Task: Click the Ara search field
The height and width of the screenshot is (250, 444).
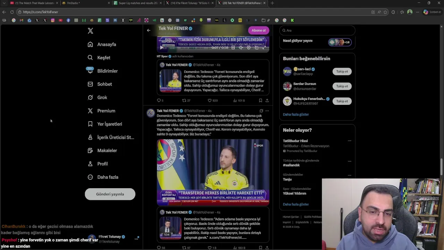Action: [x=317, y=31]
